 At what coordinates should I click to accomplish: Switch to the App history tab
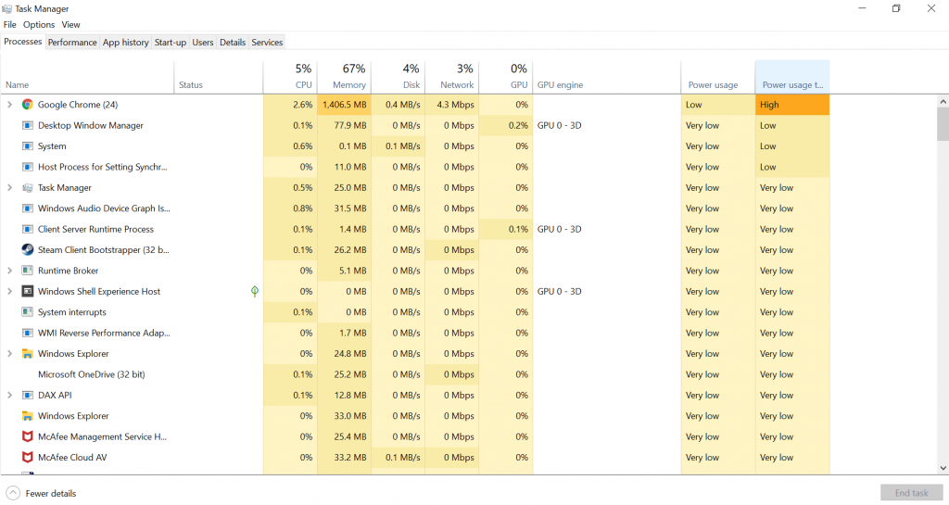coord(125,43)
